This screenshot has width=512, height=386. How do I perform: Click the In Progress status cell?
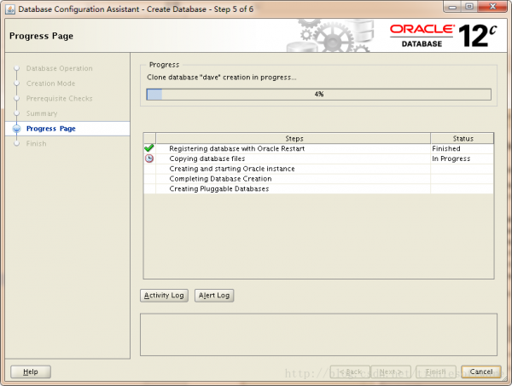pyautogui.click(x=462, y=158)
